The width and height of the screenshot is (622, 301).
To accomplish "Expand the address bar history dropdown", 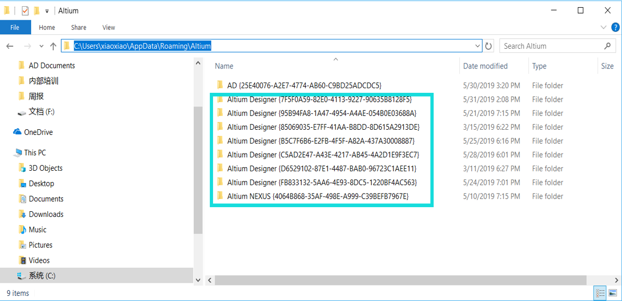I will coord(478,46).
